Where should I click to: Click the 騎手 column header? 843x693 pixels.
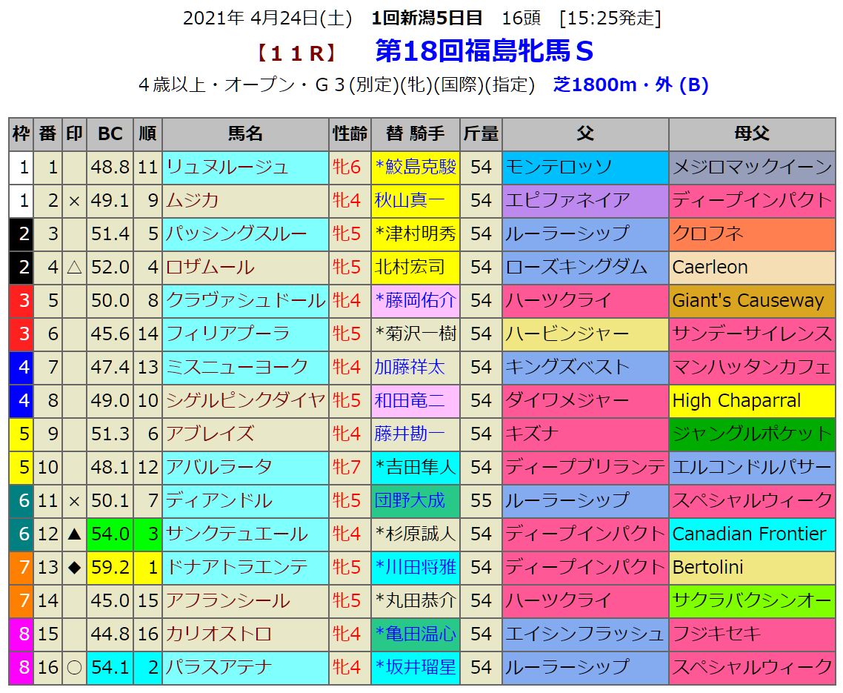coord(416,134)
